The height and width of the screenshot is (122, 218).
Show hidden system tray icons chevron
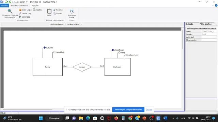[x=173, y=118]
